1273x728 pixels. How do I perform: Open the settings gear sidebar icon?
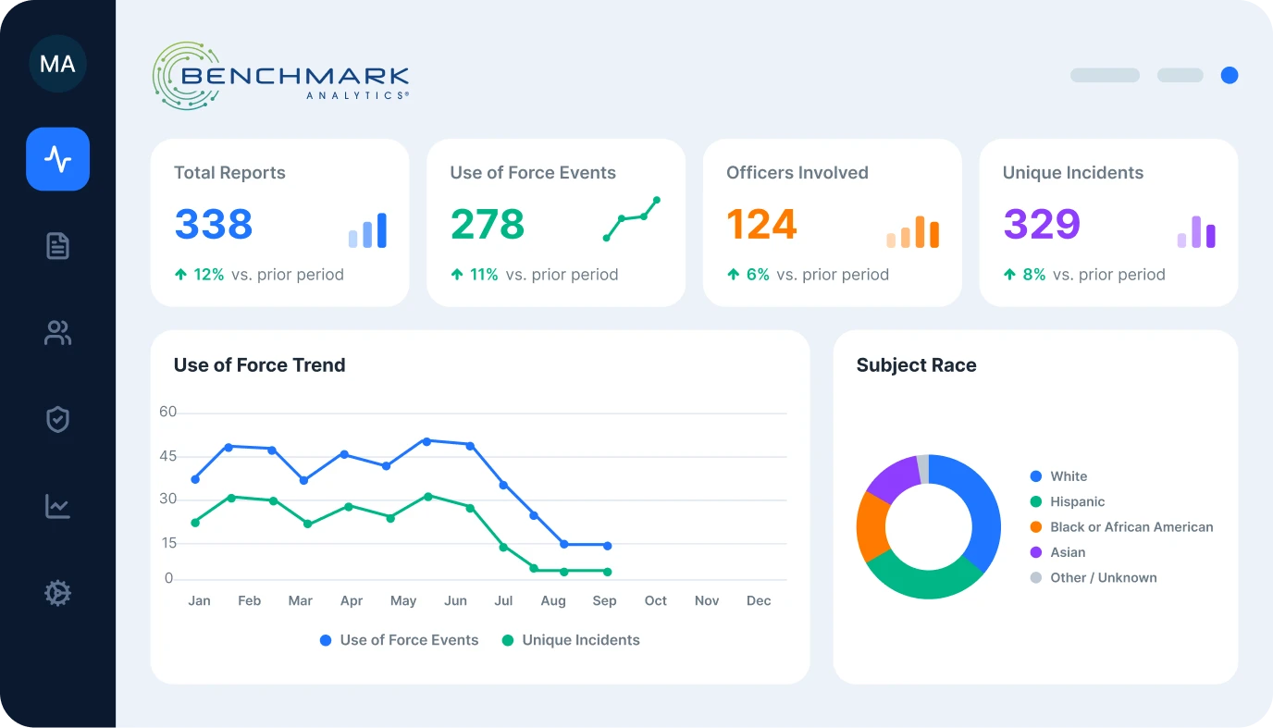(x=57, y=593)
